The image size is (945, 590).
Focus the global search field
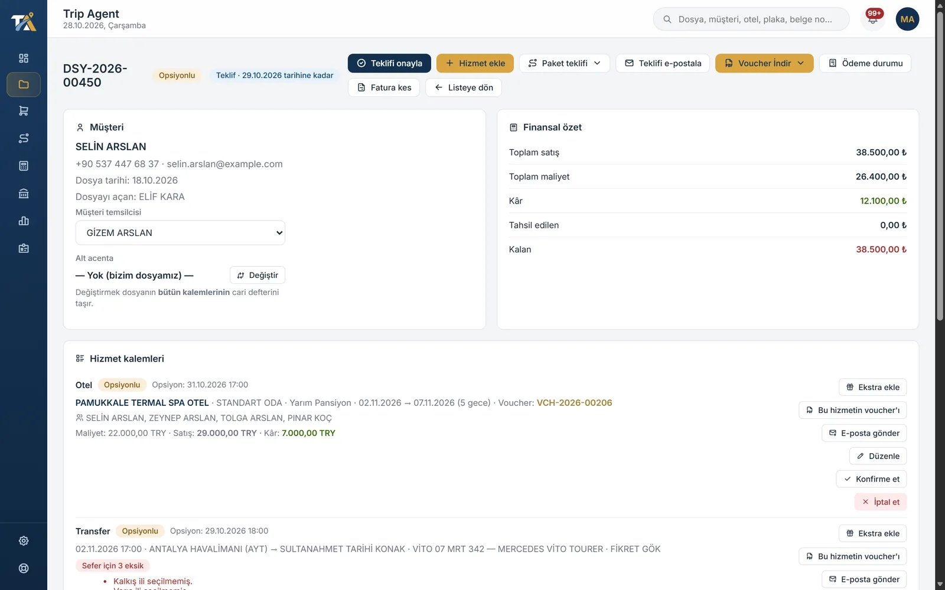(751, 19)
